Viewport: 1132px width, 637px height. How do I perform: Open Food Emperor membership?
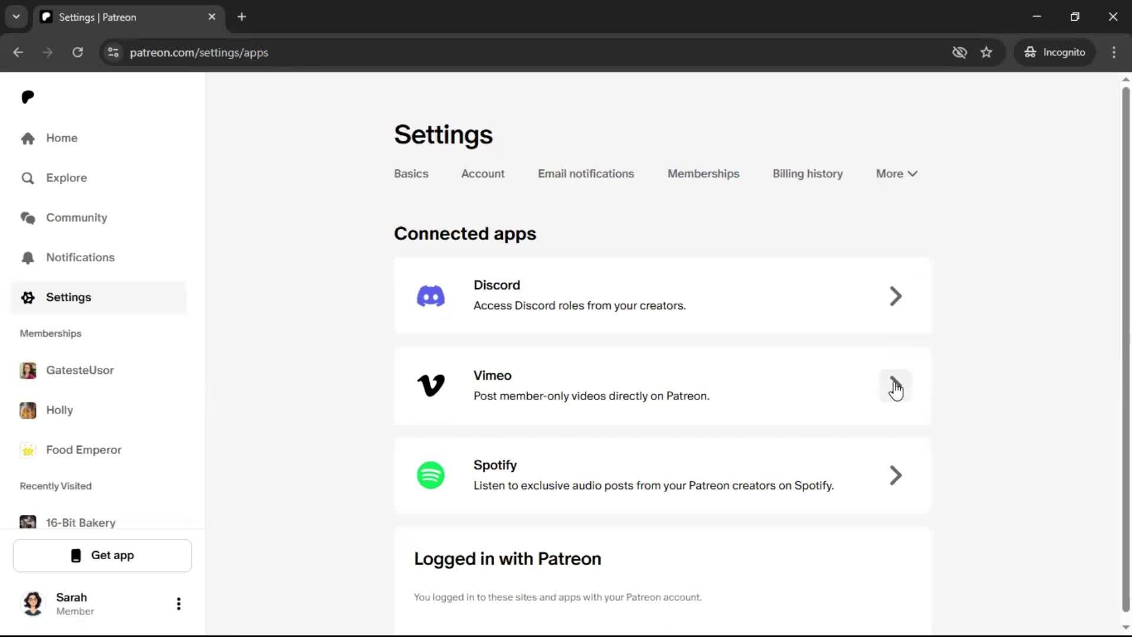(x=98, y=450)
